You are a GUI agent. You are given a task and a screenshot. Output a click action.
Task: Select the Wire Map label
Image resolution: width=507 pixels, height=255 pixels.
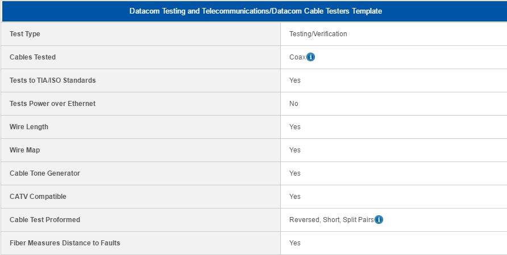(x=25, y=150)
